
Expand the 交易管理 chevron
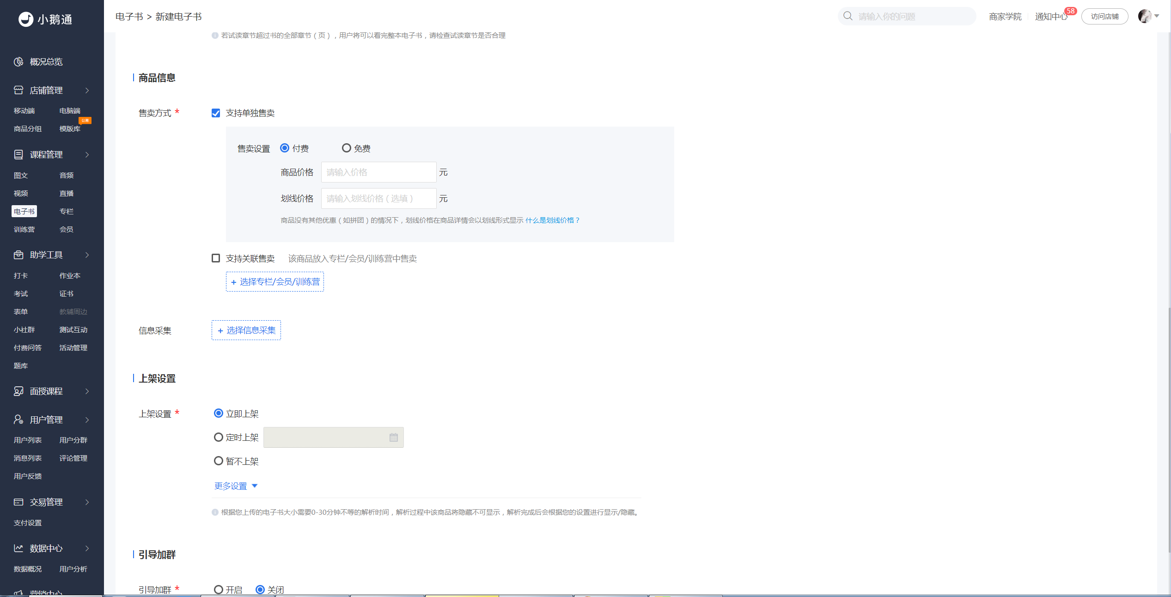pos(87,502)
